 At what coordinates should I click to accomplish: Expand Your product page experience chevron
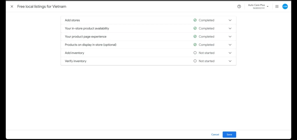(230, 37)
